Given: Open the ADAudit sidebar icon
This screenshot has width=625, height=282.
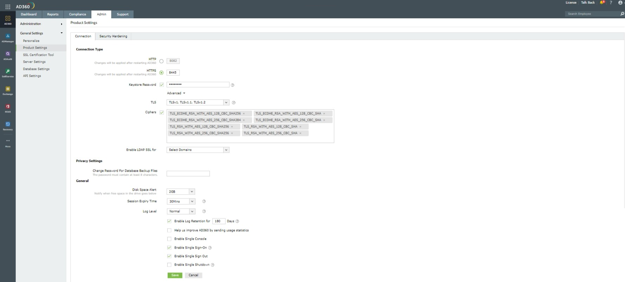Looking at the screenshot, I should click(8, 55).
